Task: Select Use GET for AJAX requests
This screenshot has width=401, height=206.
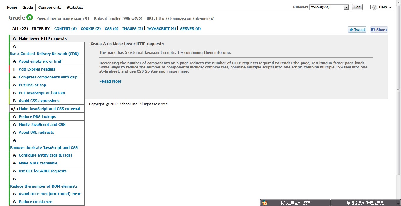Action: [47, 171]
